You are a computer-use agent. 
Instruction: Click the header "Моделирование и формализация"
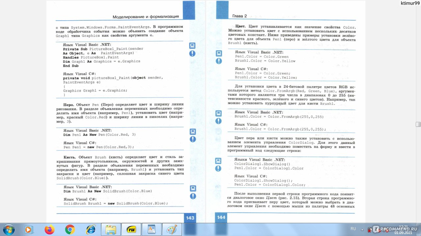tap(146, 16)
